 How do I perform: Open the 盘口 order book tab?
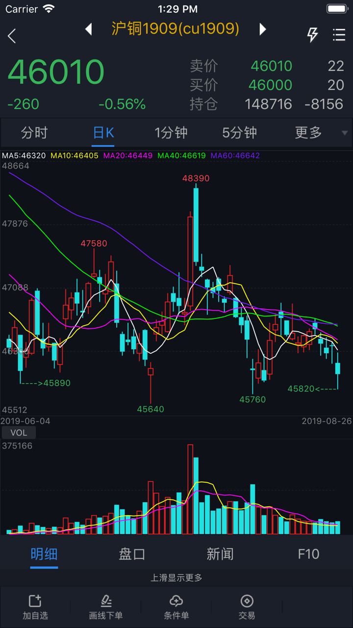[132, 554]
